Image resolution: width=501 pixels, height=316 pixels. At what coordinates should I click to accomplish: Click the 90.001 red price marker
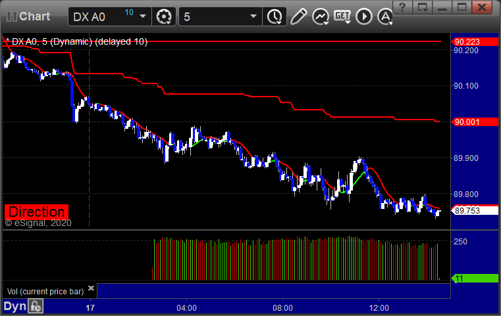475,122
